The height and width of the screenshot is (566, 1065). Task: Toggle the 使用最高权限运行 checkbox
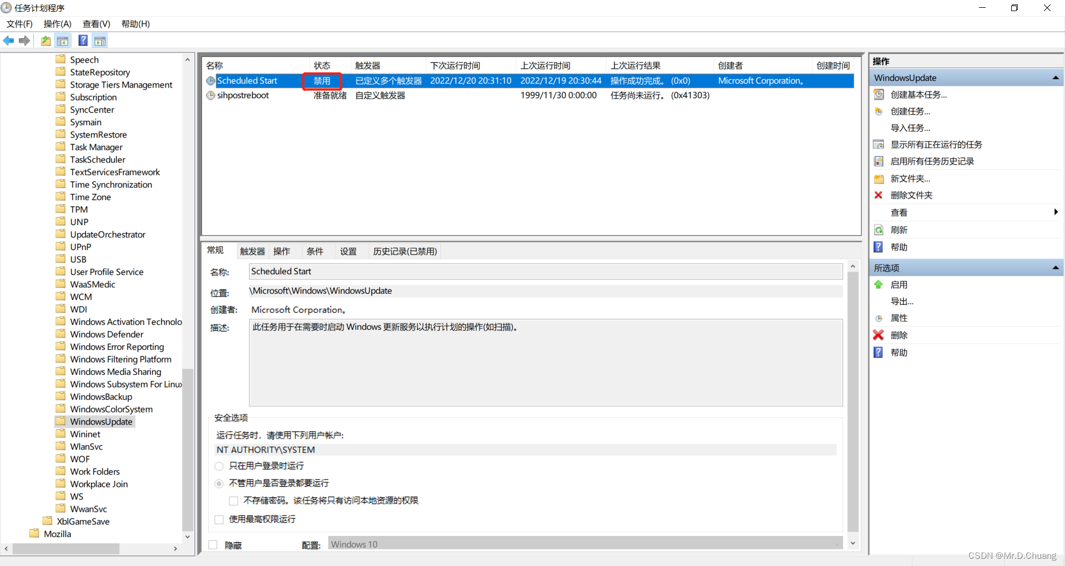click(219, 519)
